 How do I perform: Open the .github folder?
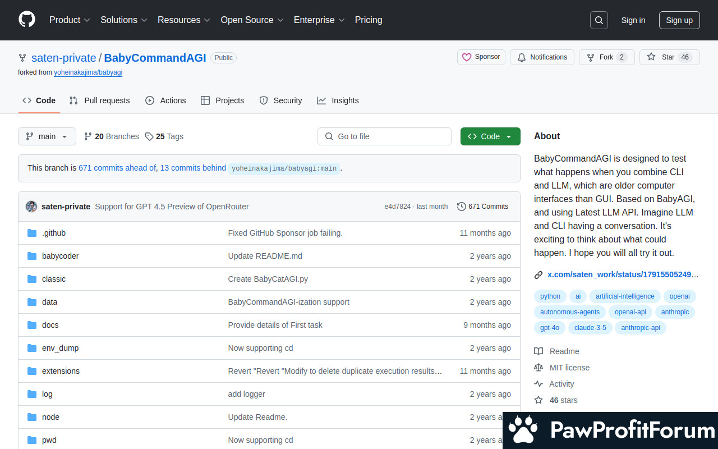54,233
